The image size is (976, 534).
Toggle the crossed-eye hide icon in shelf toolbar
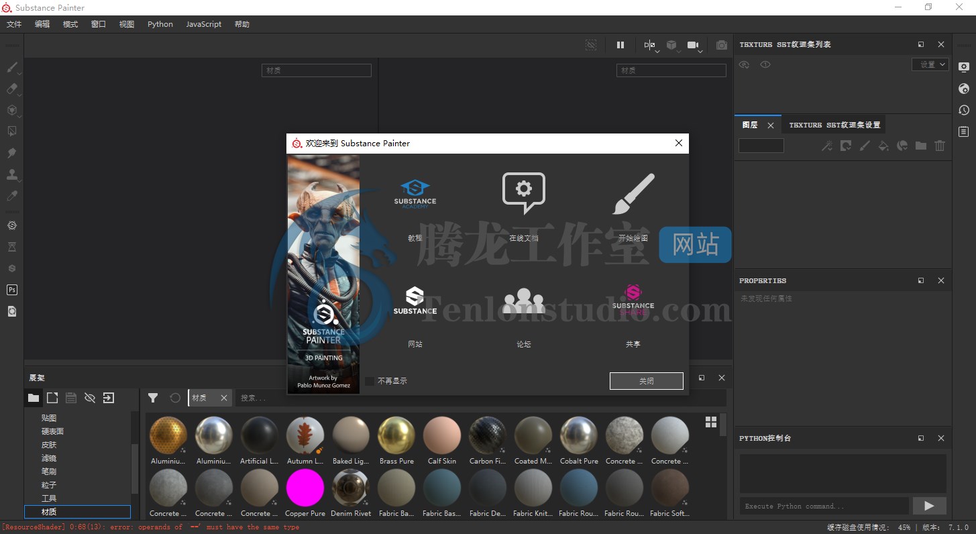[90, 398]
